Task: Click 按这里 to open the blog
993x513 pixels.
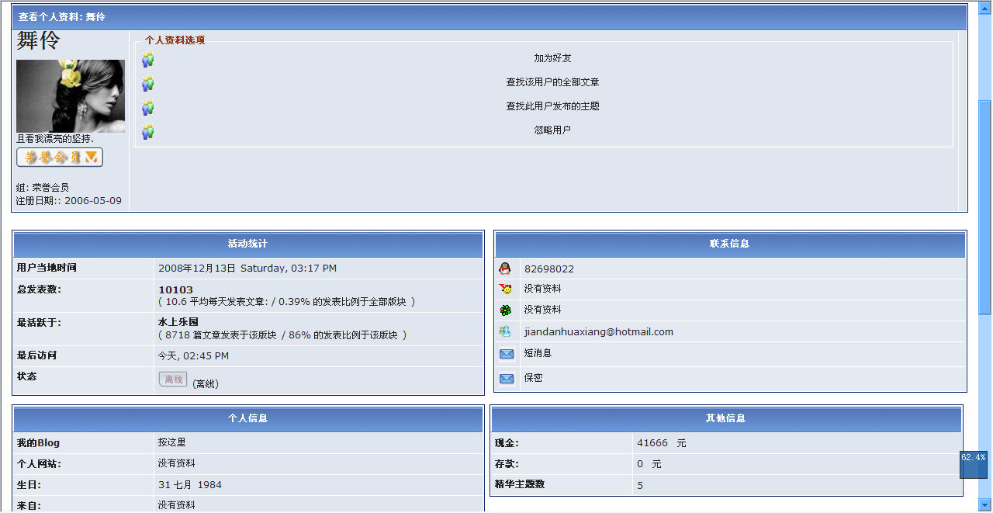Action: click(171, 442)
